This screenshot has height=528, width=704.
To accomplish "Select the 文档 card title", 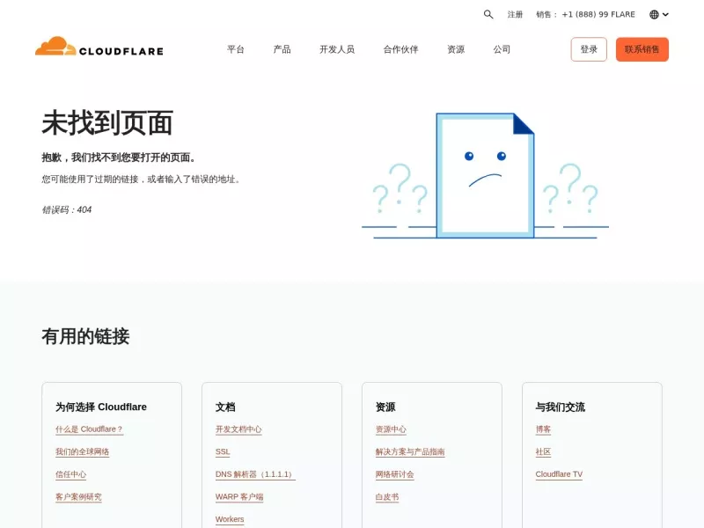I will pos(225,407).
